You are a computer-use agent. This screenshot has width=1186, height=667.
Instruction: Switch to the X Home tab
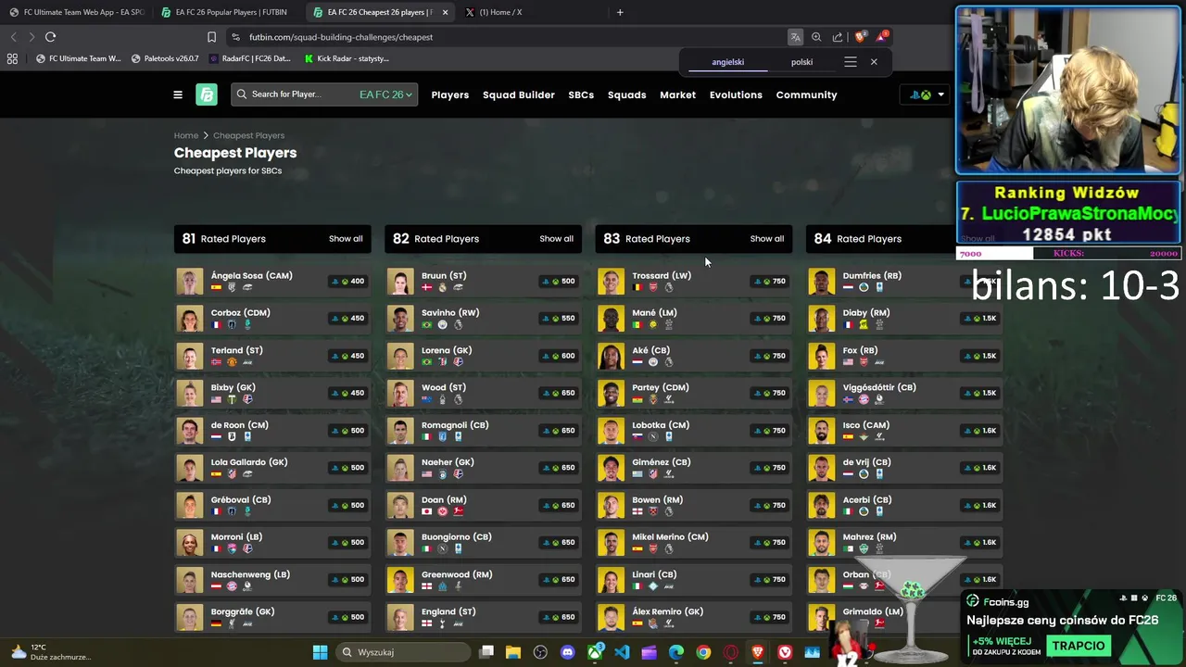click(531, 12)
